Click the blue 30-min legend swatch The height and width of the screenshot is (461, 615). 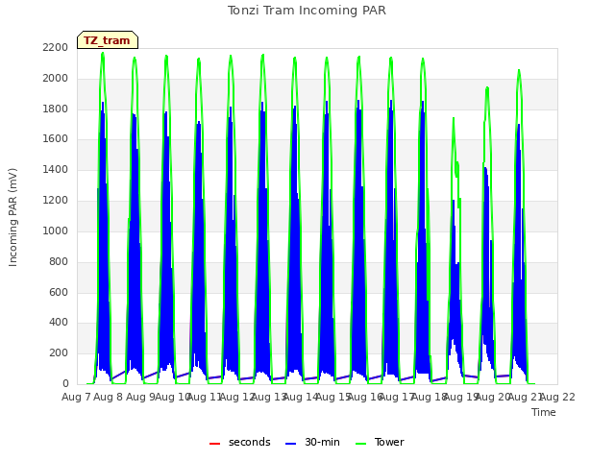[290, 444]
